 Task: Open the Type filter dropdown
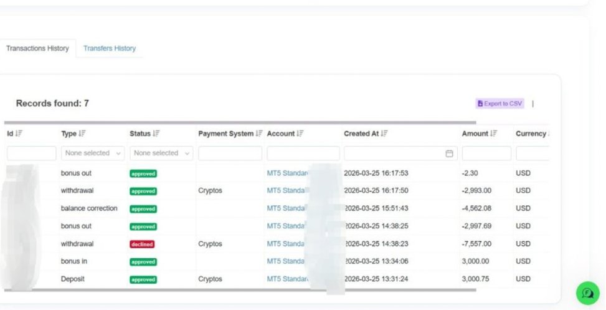93,153
